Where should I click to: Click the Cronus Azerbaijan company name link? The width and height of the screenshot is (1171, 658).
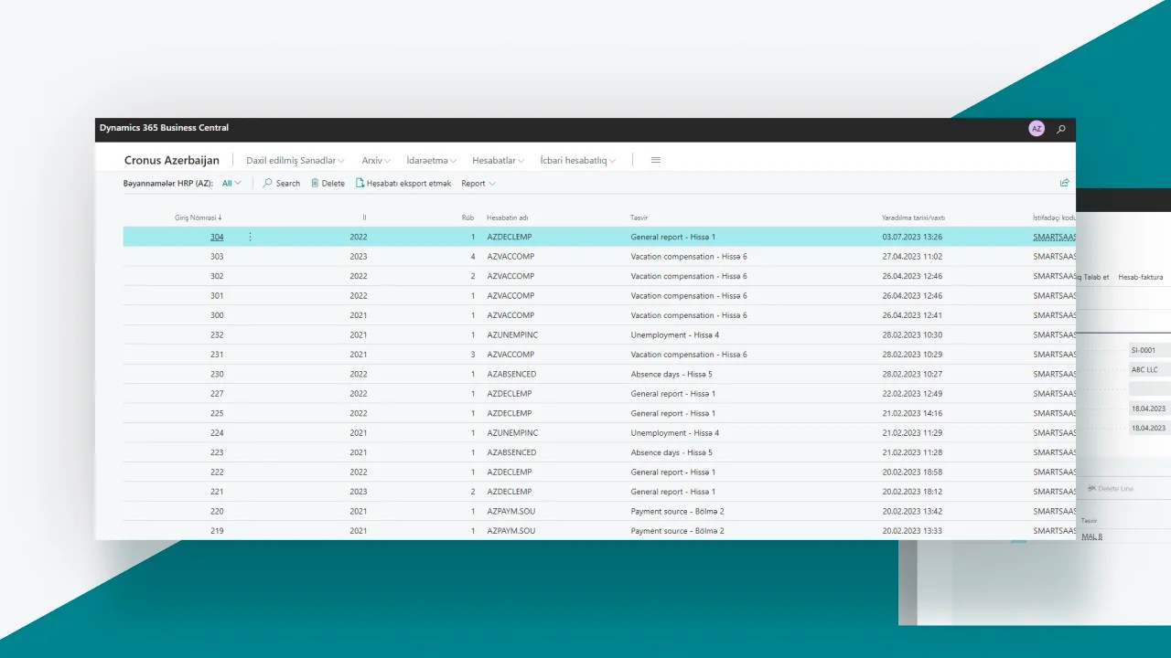click(172, 159)
